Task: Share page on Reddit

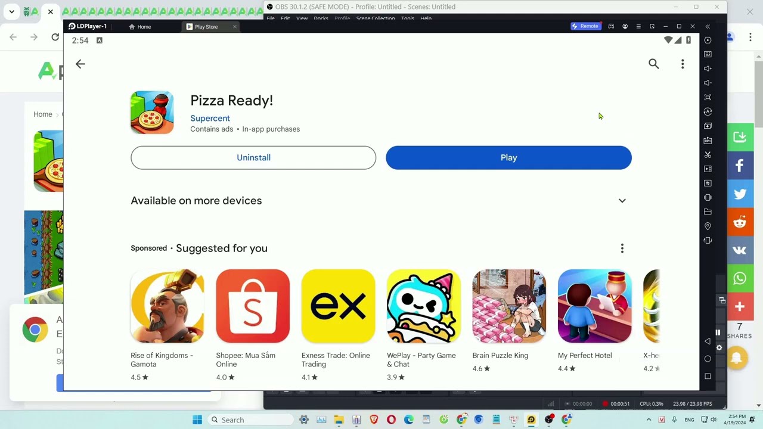Action: [x=740, y=222]
